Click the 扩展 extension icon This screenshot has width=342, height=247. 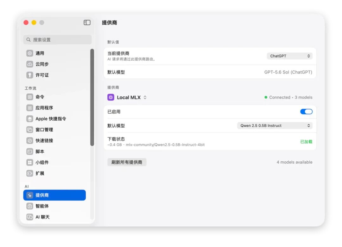tap(30, 173)
